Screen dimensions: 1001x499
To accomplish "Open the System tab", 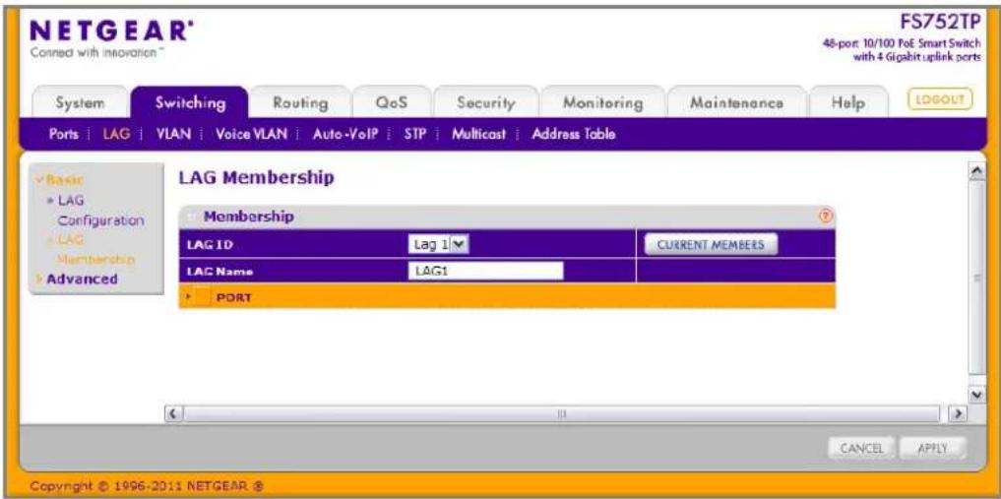I will [80, 102].
